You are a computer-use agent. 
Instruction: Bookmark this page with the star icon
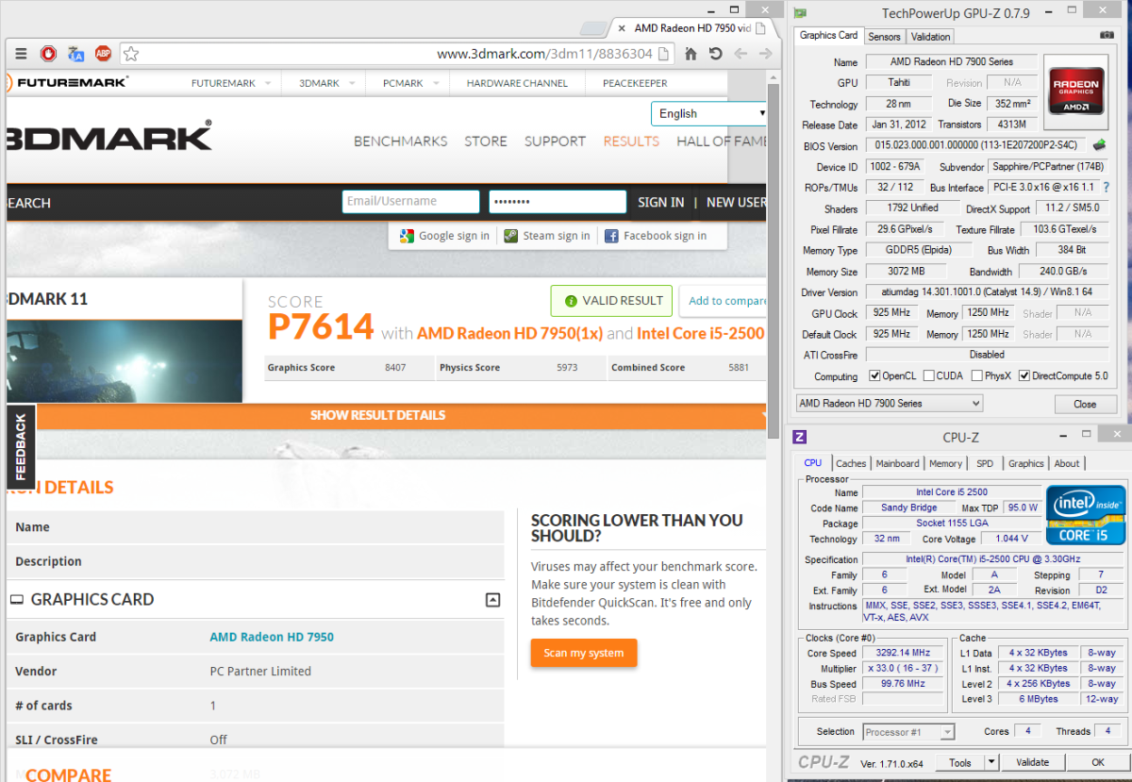131,54
